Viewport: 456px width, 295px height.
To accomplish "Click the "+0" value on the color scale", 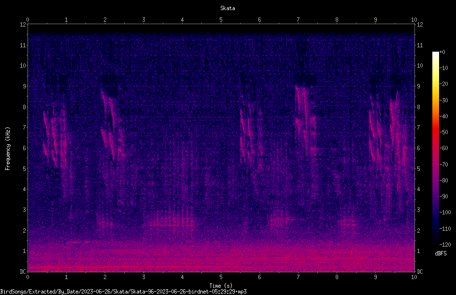I will (442, 52).
